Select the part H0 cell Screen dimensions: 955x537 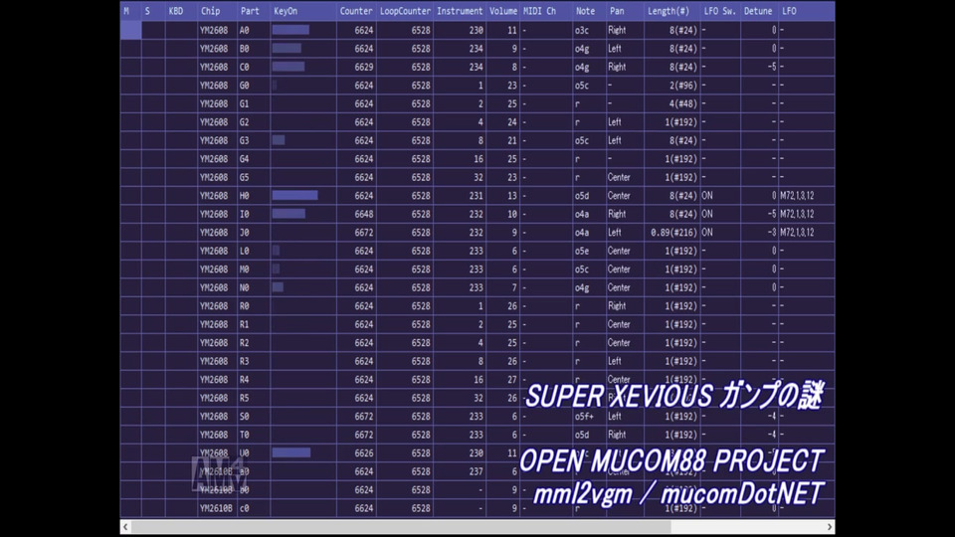(254, 196)
